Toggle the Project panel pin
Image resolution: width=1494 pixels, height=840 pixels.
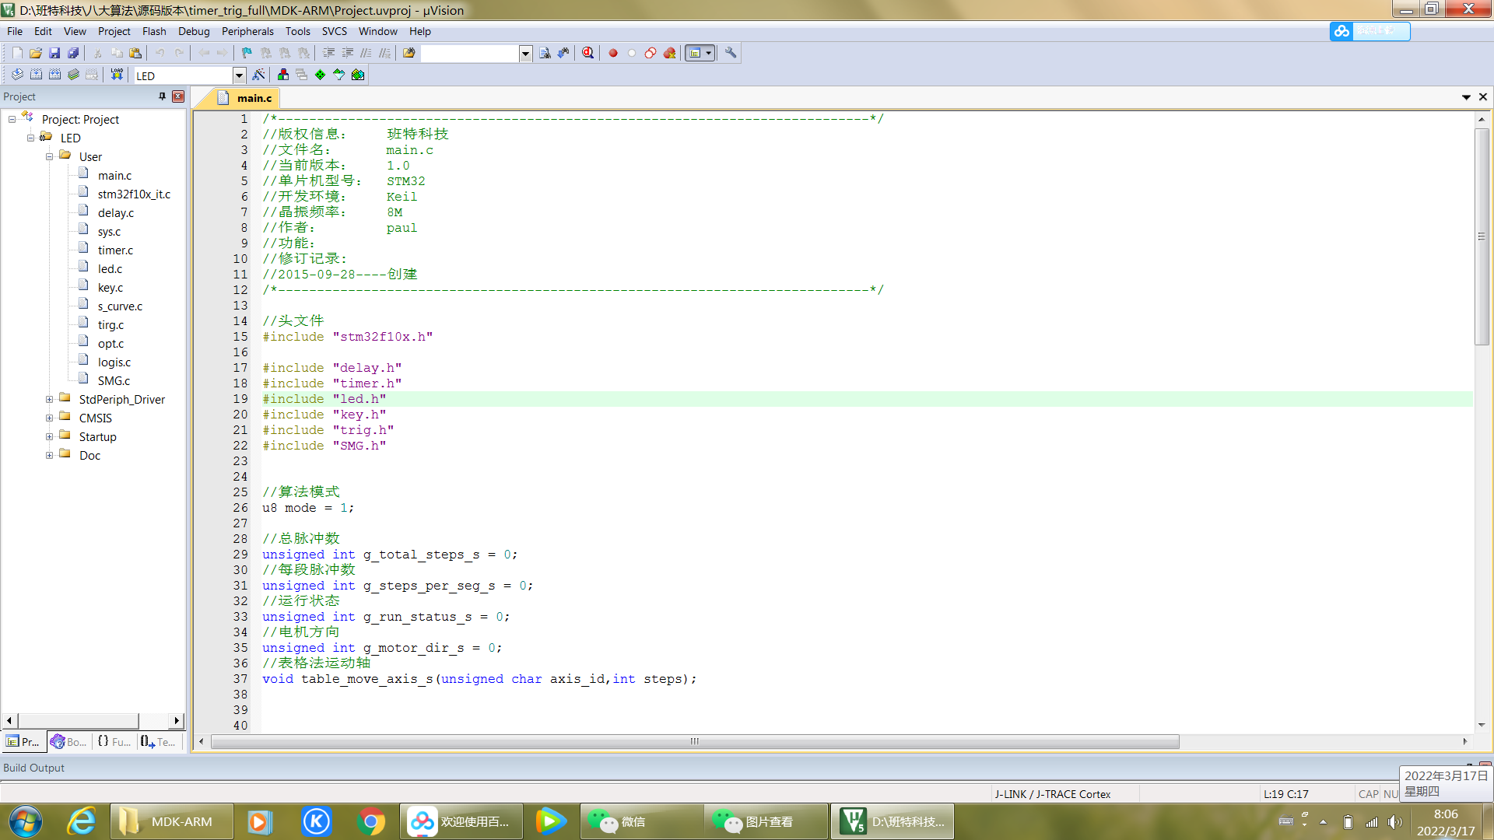tap(162, 96)
